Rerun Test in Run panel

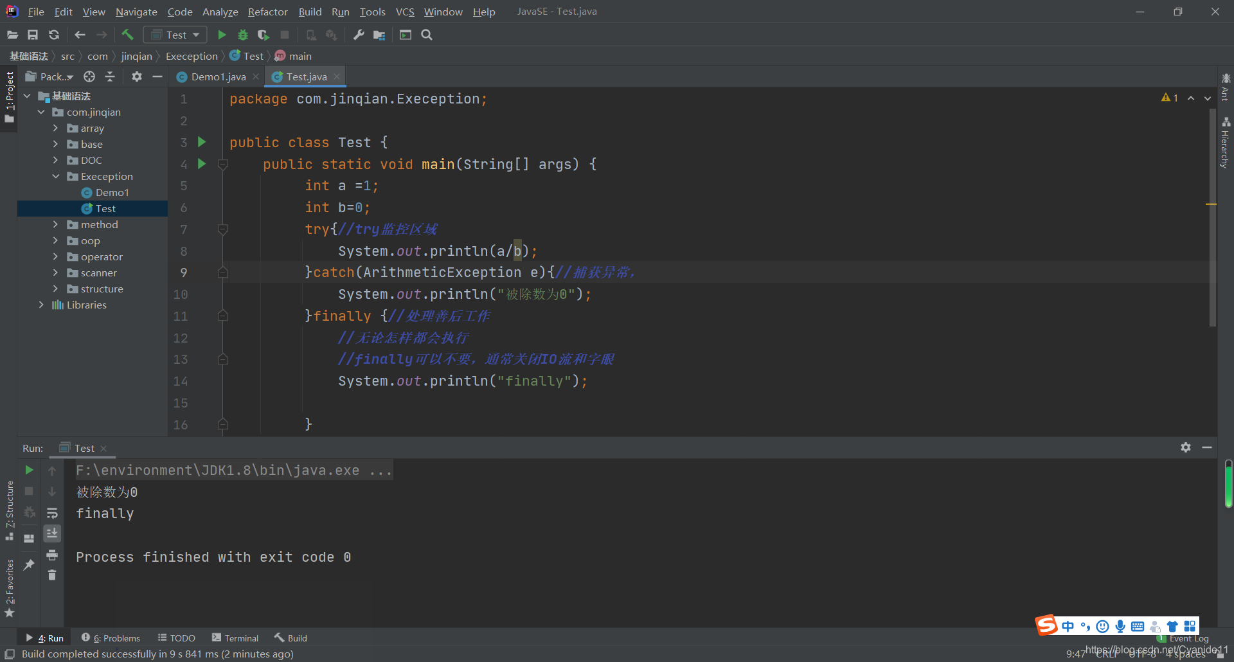click(x=29, y=470)
